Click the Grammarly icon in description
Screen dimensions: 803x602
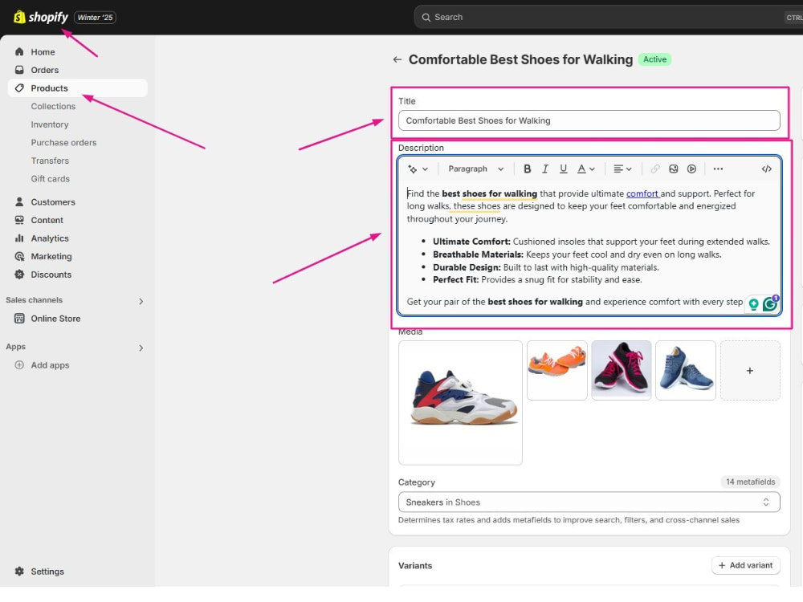point(770,304)
